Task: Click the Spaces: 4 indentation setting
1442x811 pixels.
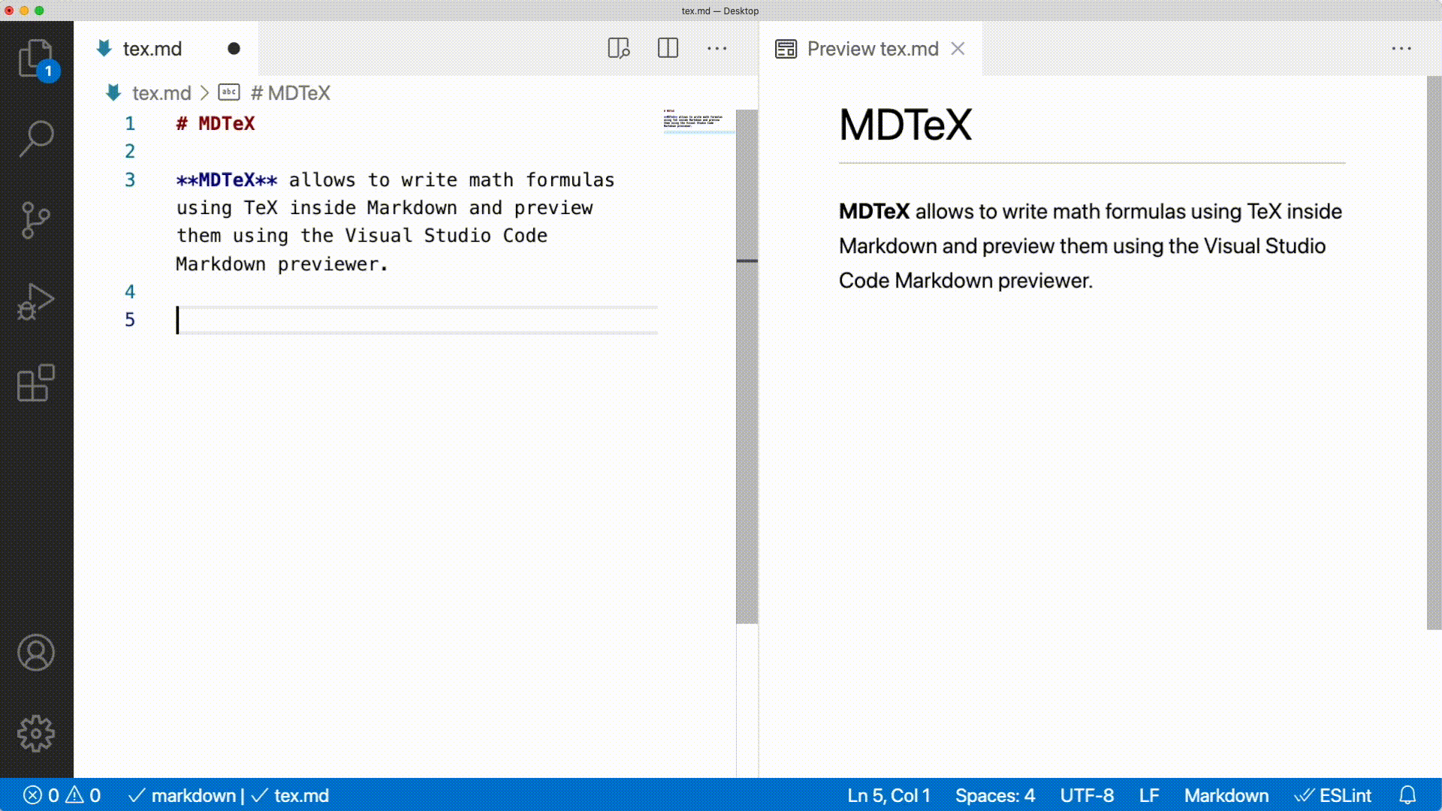Action: pyautogui.click(x=994, y=795)
